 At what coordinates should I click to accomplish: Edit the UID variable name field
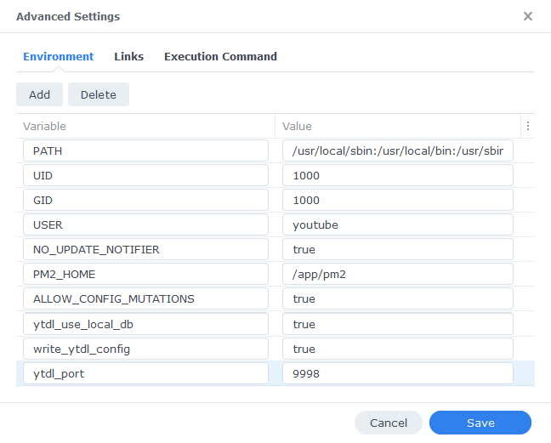click(x=146, y=175)
